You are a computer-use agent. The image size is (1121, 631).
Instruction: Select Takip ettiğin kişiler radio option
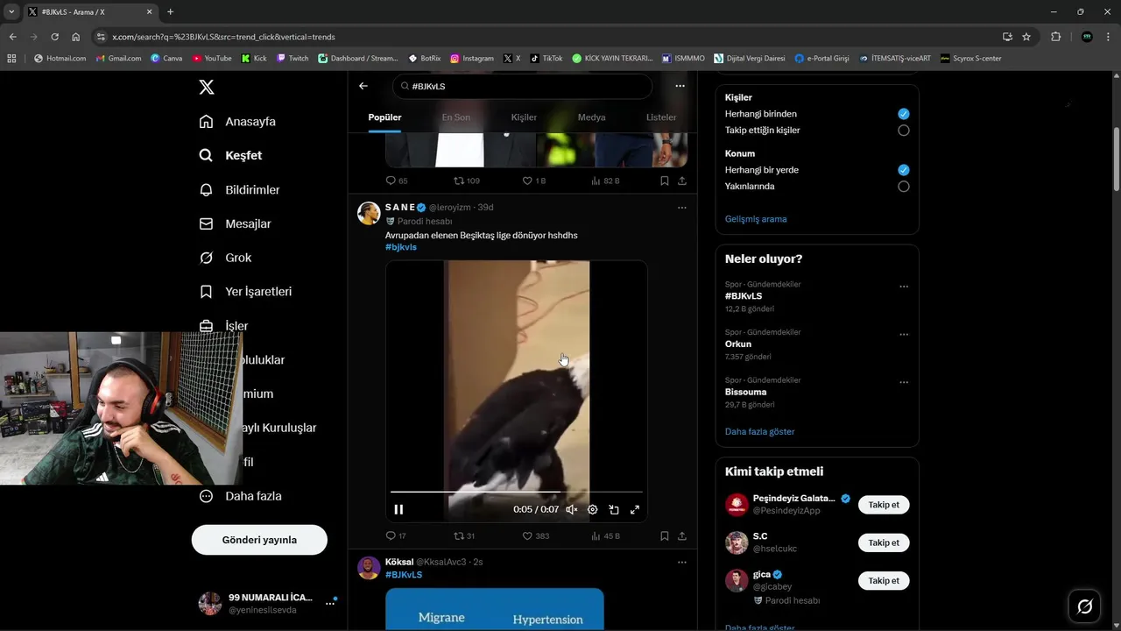coord(904,131)
